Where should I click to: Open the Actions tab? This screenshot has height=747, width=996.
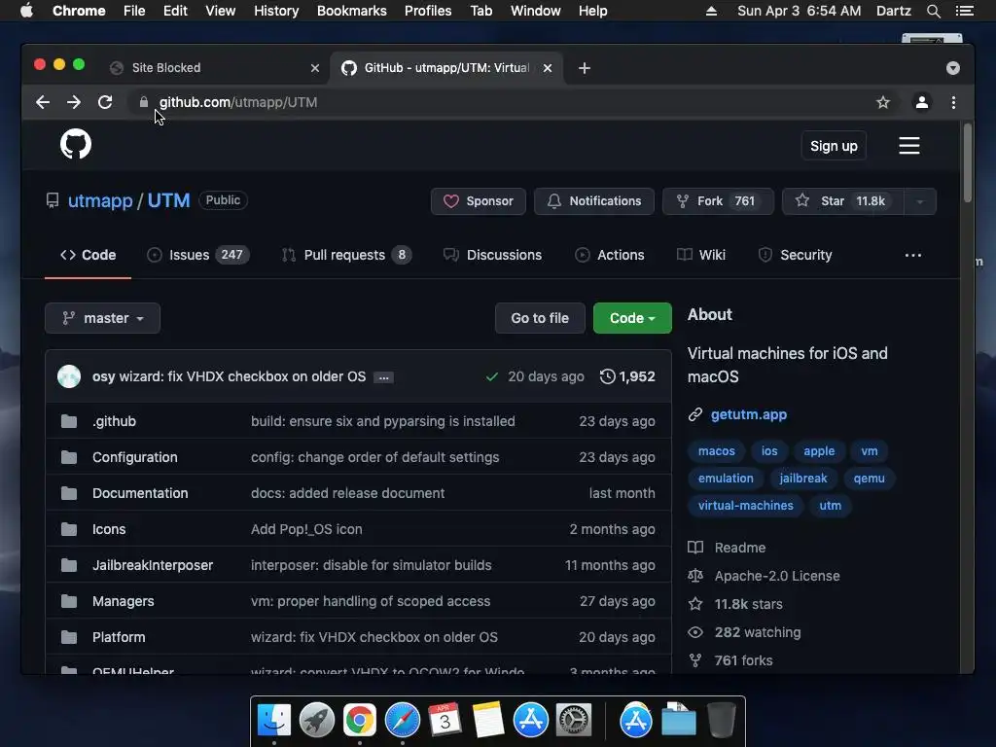pos(609,255)
